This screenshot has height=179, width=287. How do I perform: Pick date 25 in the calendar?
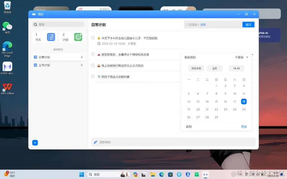click(x=244, y=109)
